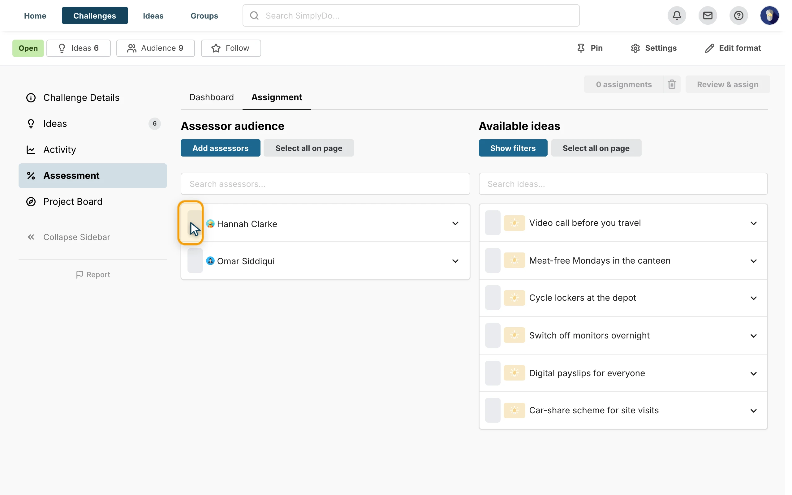This screenshot has height=495, width=792.
Task: Open the help question mark icon
Action: [738, 15]
